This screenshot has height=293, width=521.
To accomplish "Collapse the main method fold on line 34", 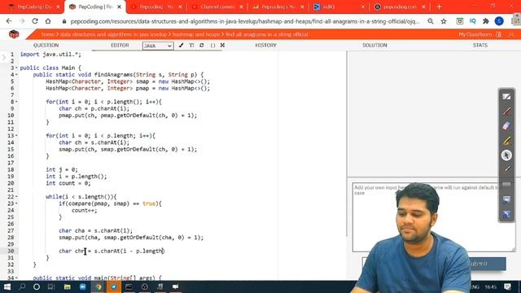I will [x=16, y=278].
